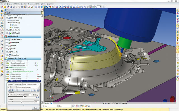The image size is (179, 111).
Task: Check the Surface Lists (2) checkbox
Action: [7, 39]
